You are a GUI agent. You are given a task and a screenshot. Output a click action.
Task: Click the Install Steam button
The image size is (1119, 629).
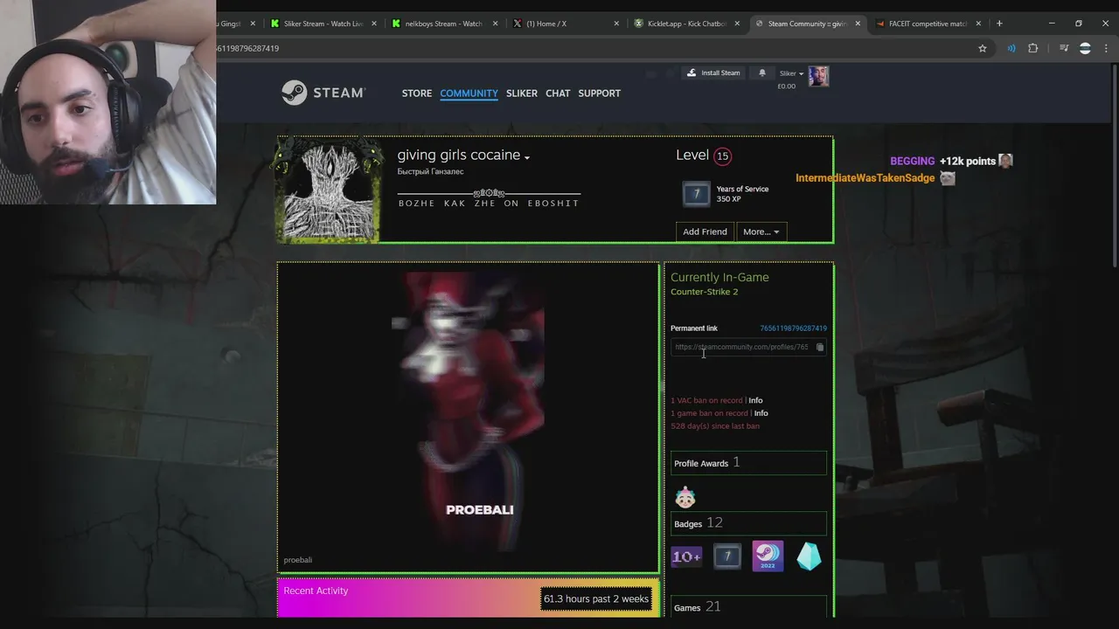pyautogui.click(x=712, y=73)
